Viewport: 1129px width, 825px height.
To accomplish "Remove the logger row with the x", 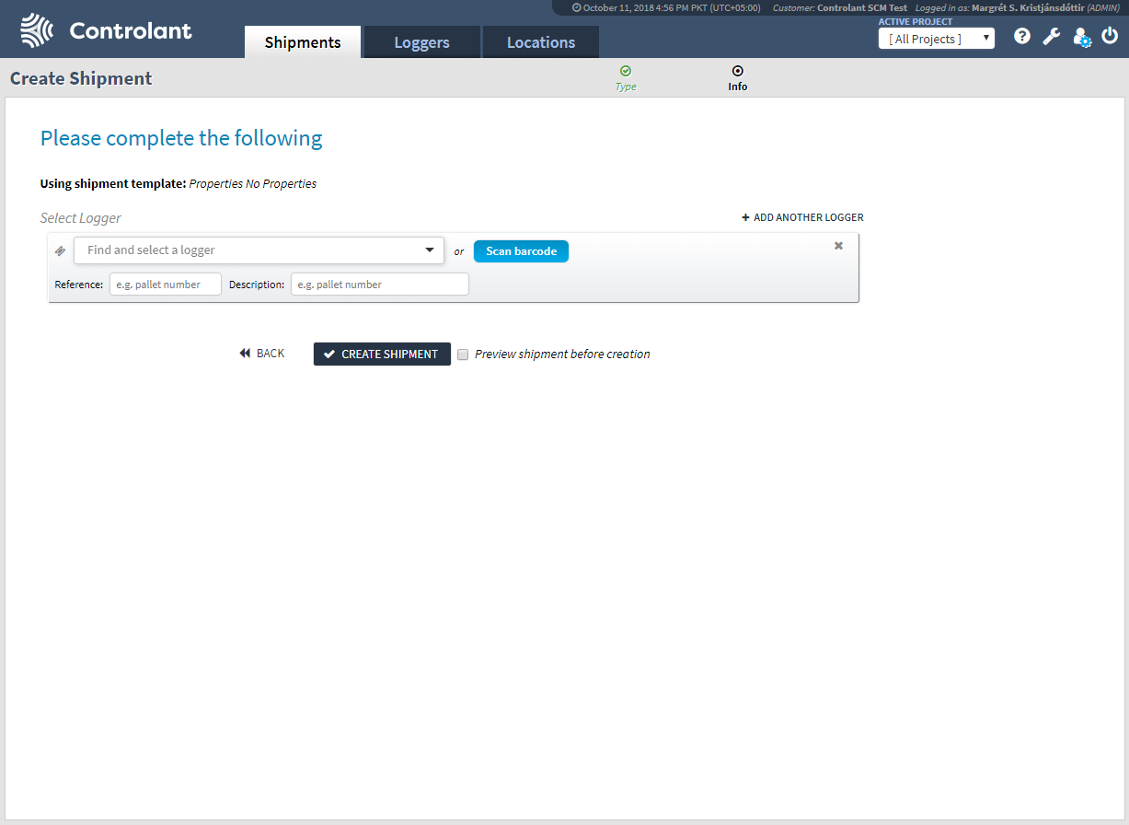I will (838, 246).
